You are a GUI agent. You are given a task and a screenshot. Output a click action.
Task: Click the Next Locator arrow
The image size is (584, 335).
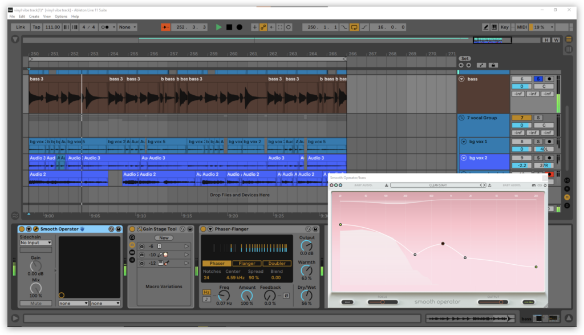469,65
